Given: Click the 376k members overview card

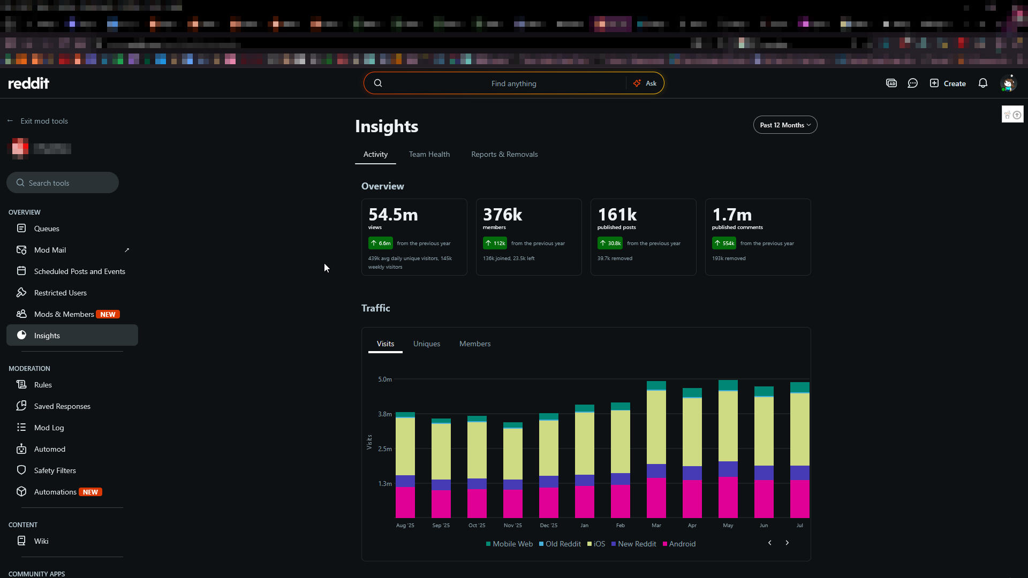Looking at the screenshot, I should pyautogui.click(x=529, y=237).
